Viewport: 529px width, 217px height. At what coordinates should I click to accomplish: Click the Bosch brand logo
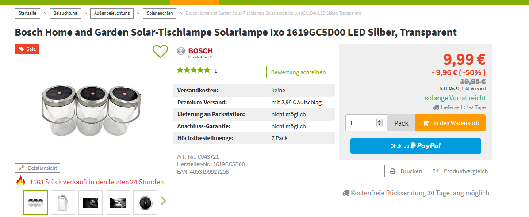pos(195,53)
